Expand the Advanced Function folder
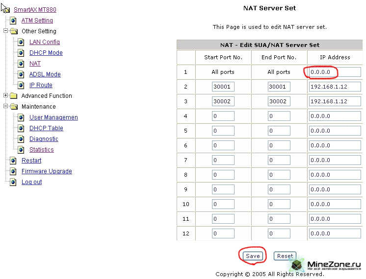The width and height of the screenshot is (366, 279). coord(6,95)
